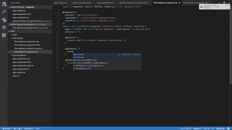
Task: Open app.component.ts in the APP file tree
Action: pos(30,69)
